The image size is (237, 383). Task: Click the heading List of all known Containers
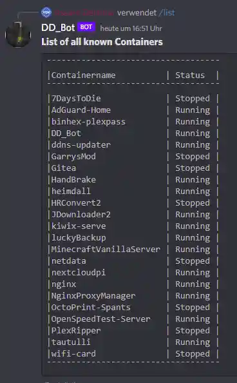[102, 42]
